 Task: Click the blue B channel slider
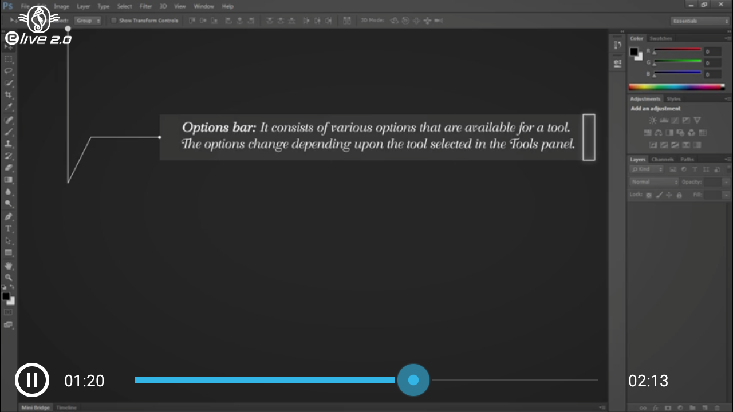[677, 73]
